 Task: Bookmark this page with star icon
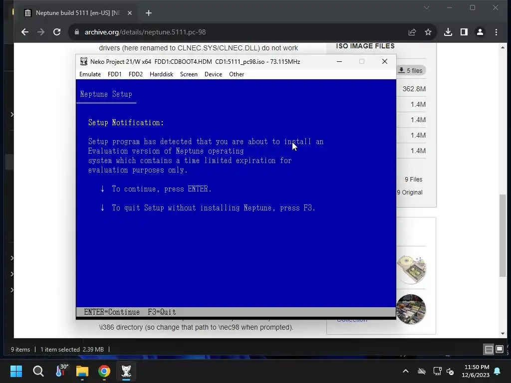(428, 32)
